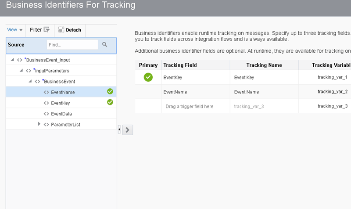This screenshot has width=351, height=209.
Task: Click the element icon next to InputParameters
Action: point(29,71)
